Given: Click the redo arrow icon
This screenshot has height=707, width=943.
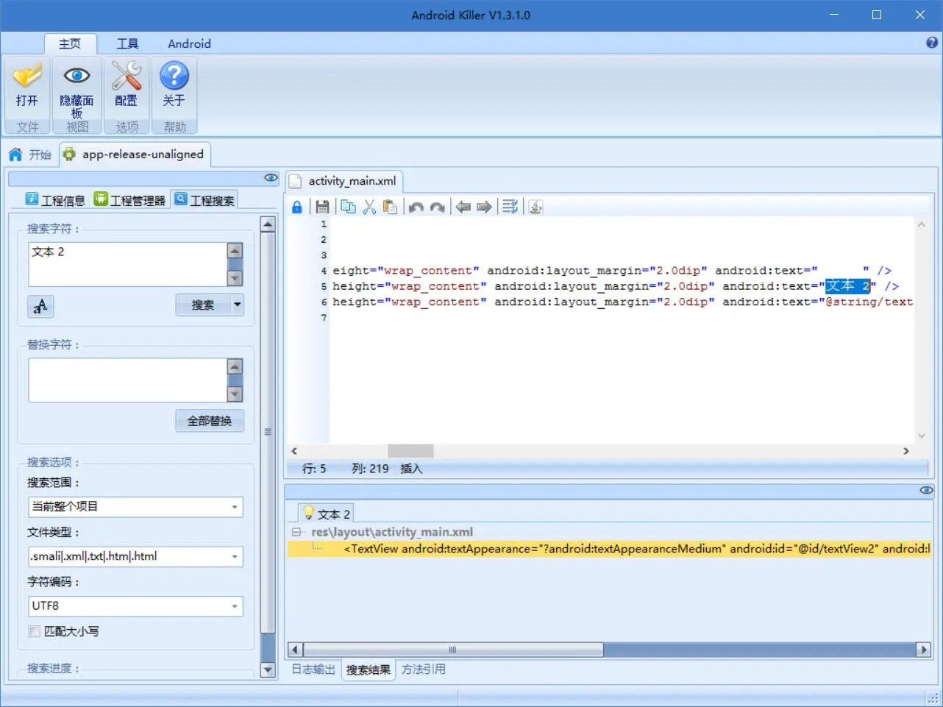Looking at the screenshot, I should [437, 207].
